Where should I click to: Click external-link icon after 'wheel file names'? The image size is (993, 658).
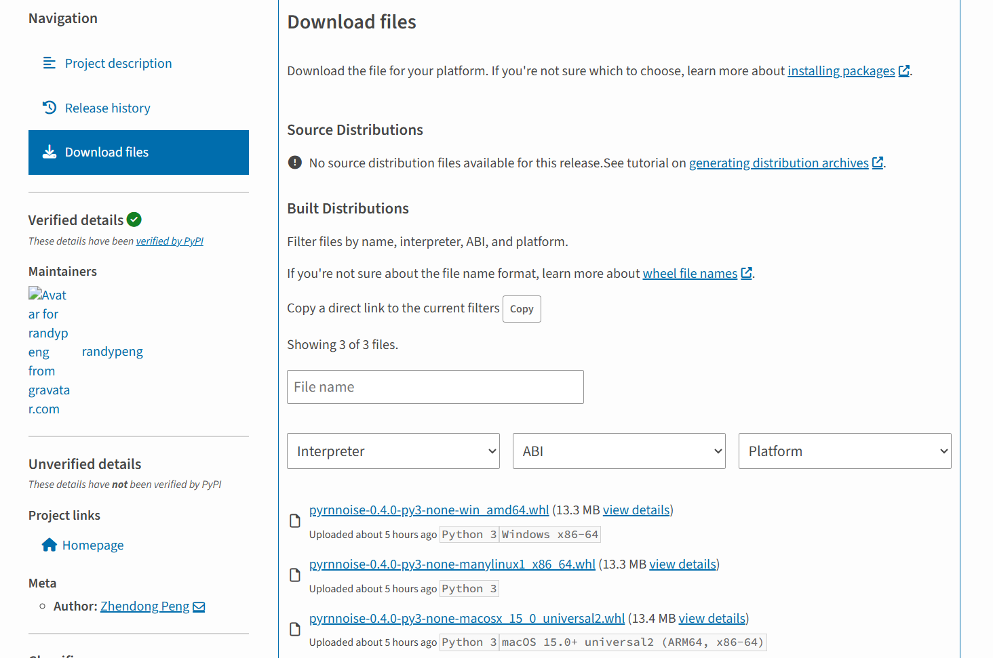(x=747, y=273)
